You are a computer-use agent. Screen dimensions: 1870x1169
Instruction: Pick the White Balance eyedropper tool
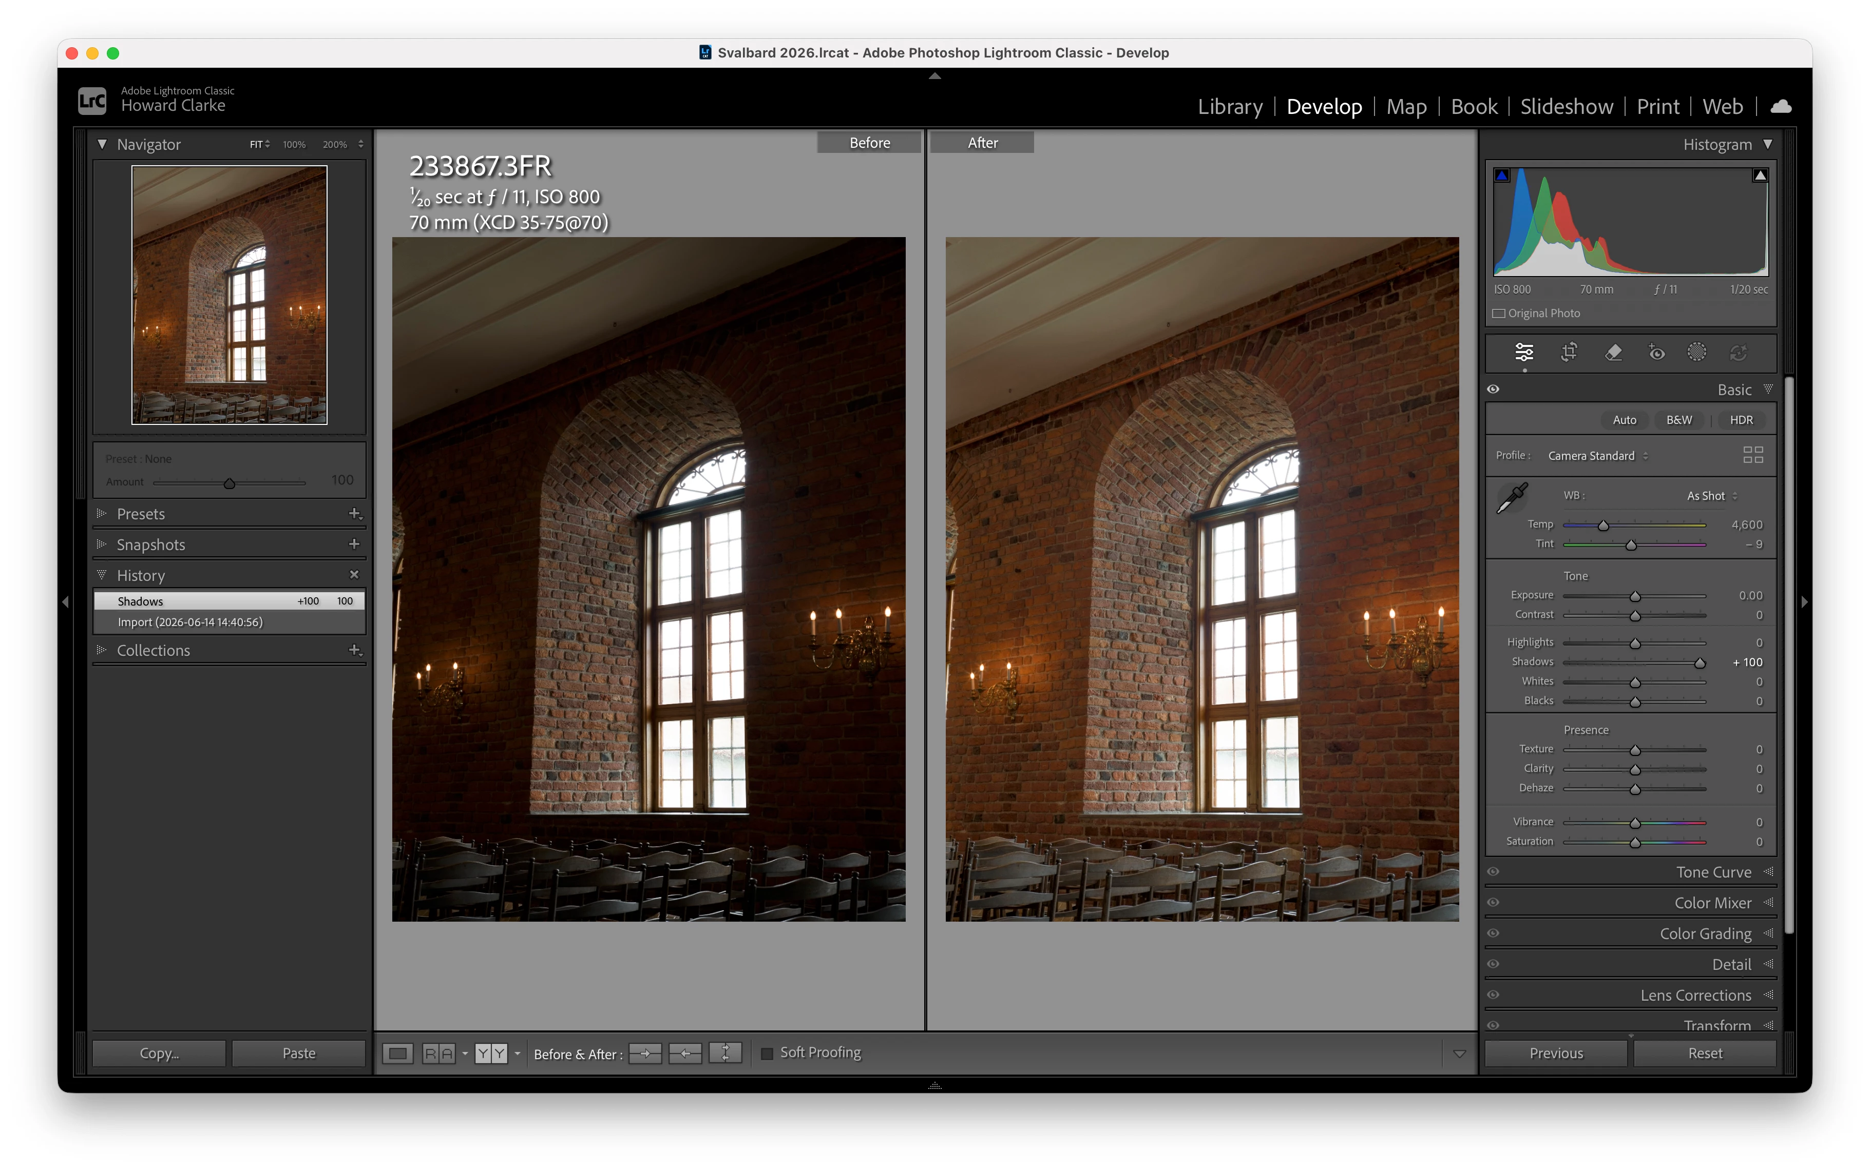(1512, 498)
